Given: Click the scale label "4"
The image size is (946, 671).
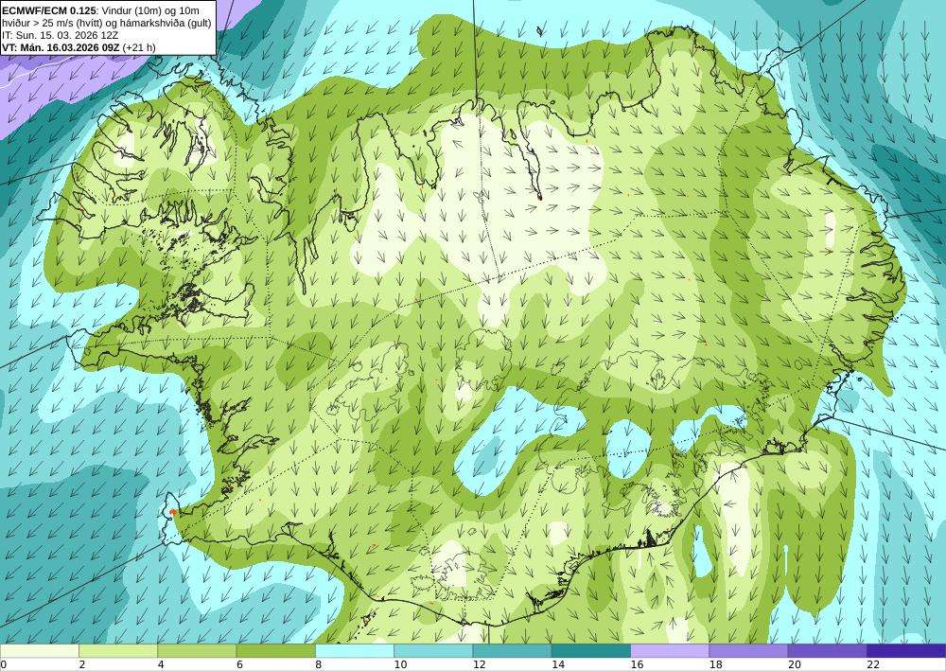Looking at the screenshot, I should [x=161, y=665].
